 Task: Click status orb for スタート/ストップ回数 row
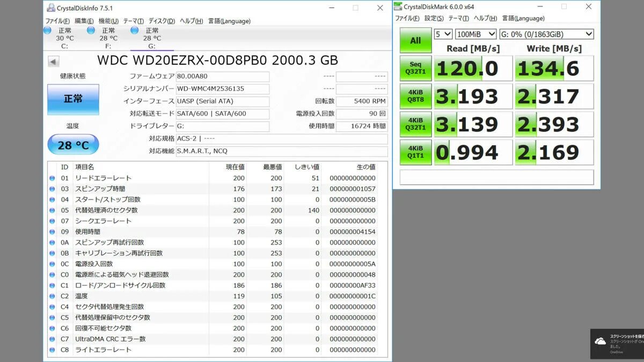(53, 200)
